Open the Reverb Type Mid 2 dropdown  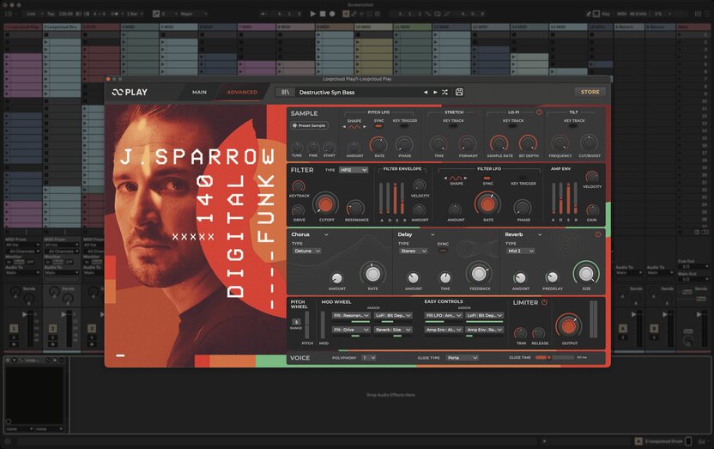(520, 251)
